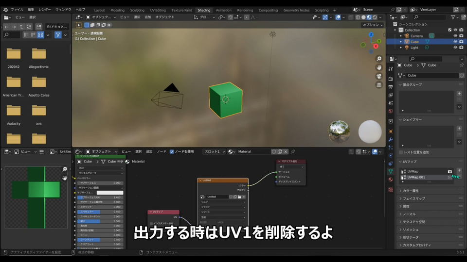Open the 'スロット1' material slot dropdown
Viewport: 467px width, 262px height.
click(x=214, y=151)
